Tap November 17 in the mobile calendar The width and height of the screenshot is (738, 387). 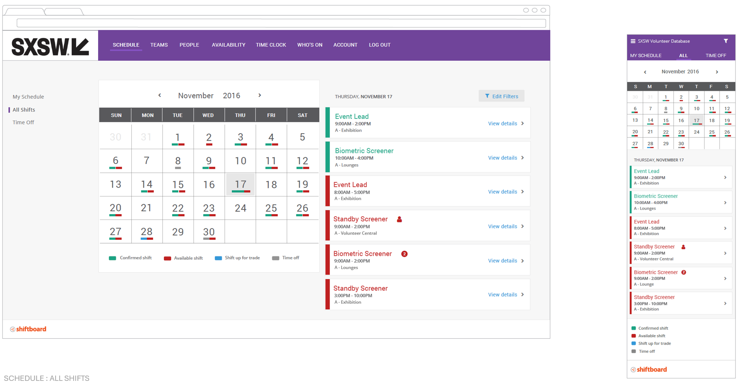click(697, 121)
